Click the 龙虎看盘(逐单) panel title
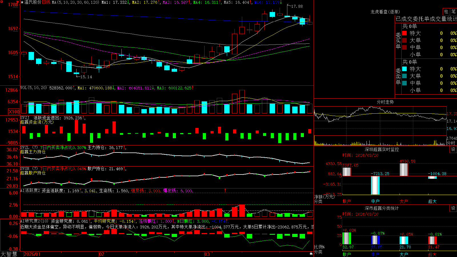Image resolution: width=457 pixels, height=257 pixels. tap(385, 12)
